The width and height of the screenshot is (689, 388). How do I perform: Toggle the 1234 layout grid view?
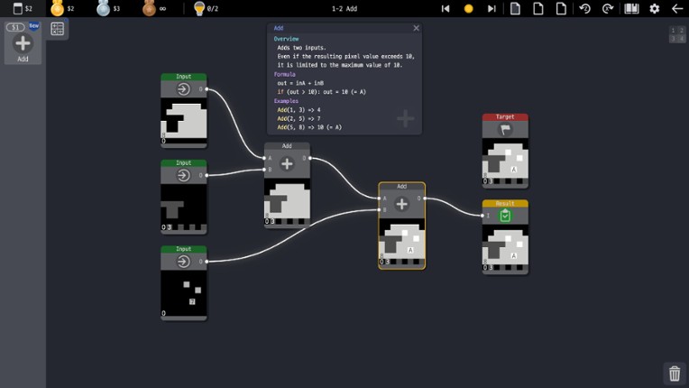[x=676, y=34]
